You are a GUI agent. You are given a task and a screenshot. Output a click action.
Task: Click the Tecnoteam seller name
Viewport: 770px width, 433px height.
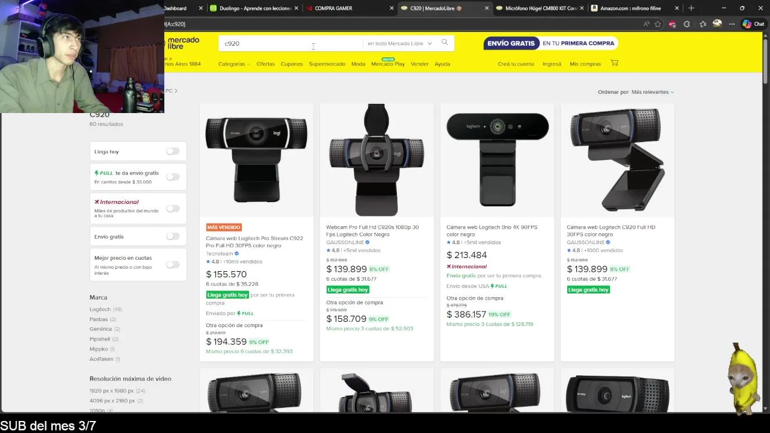[x=220, y=254]
